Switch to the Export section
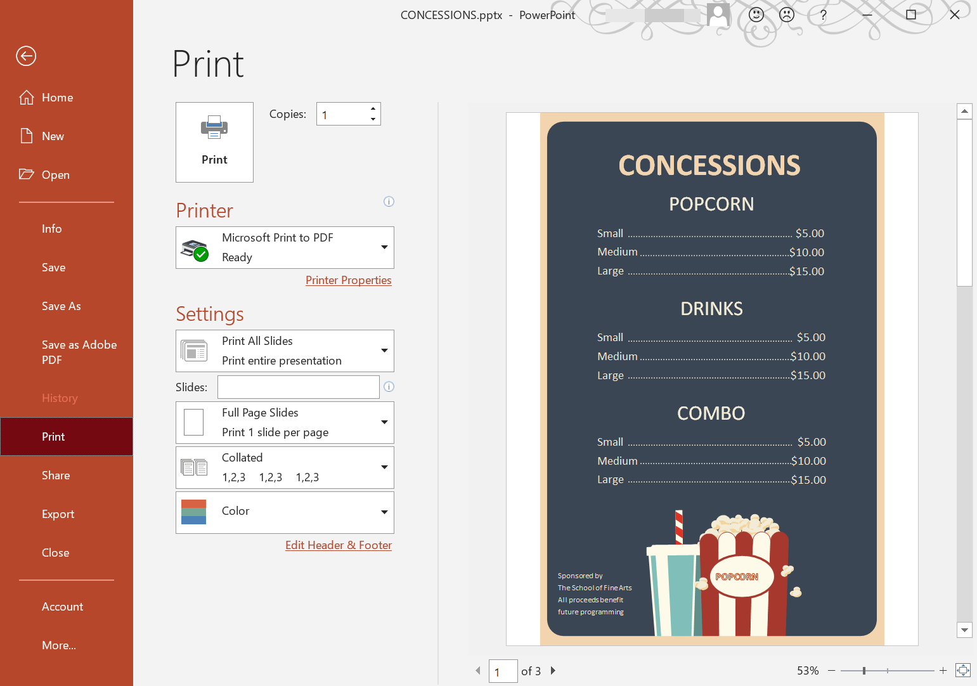The image size is (977, 686). [58, 514]
